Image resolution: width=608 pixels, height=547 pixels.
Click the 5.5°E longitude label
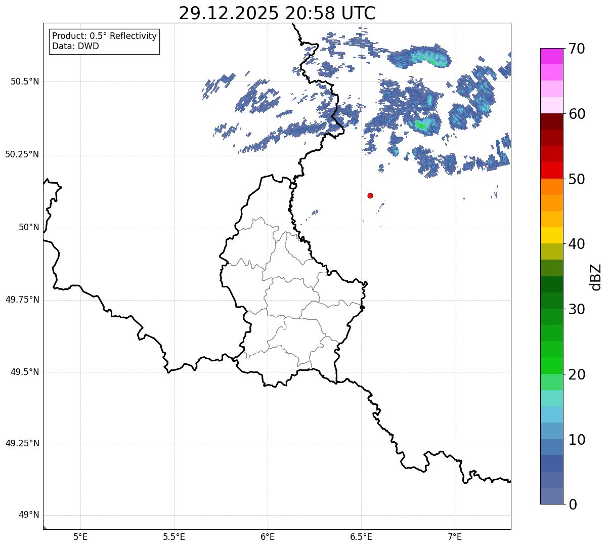(x=174, y=537)
